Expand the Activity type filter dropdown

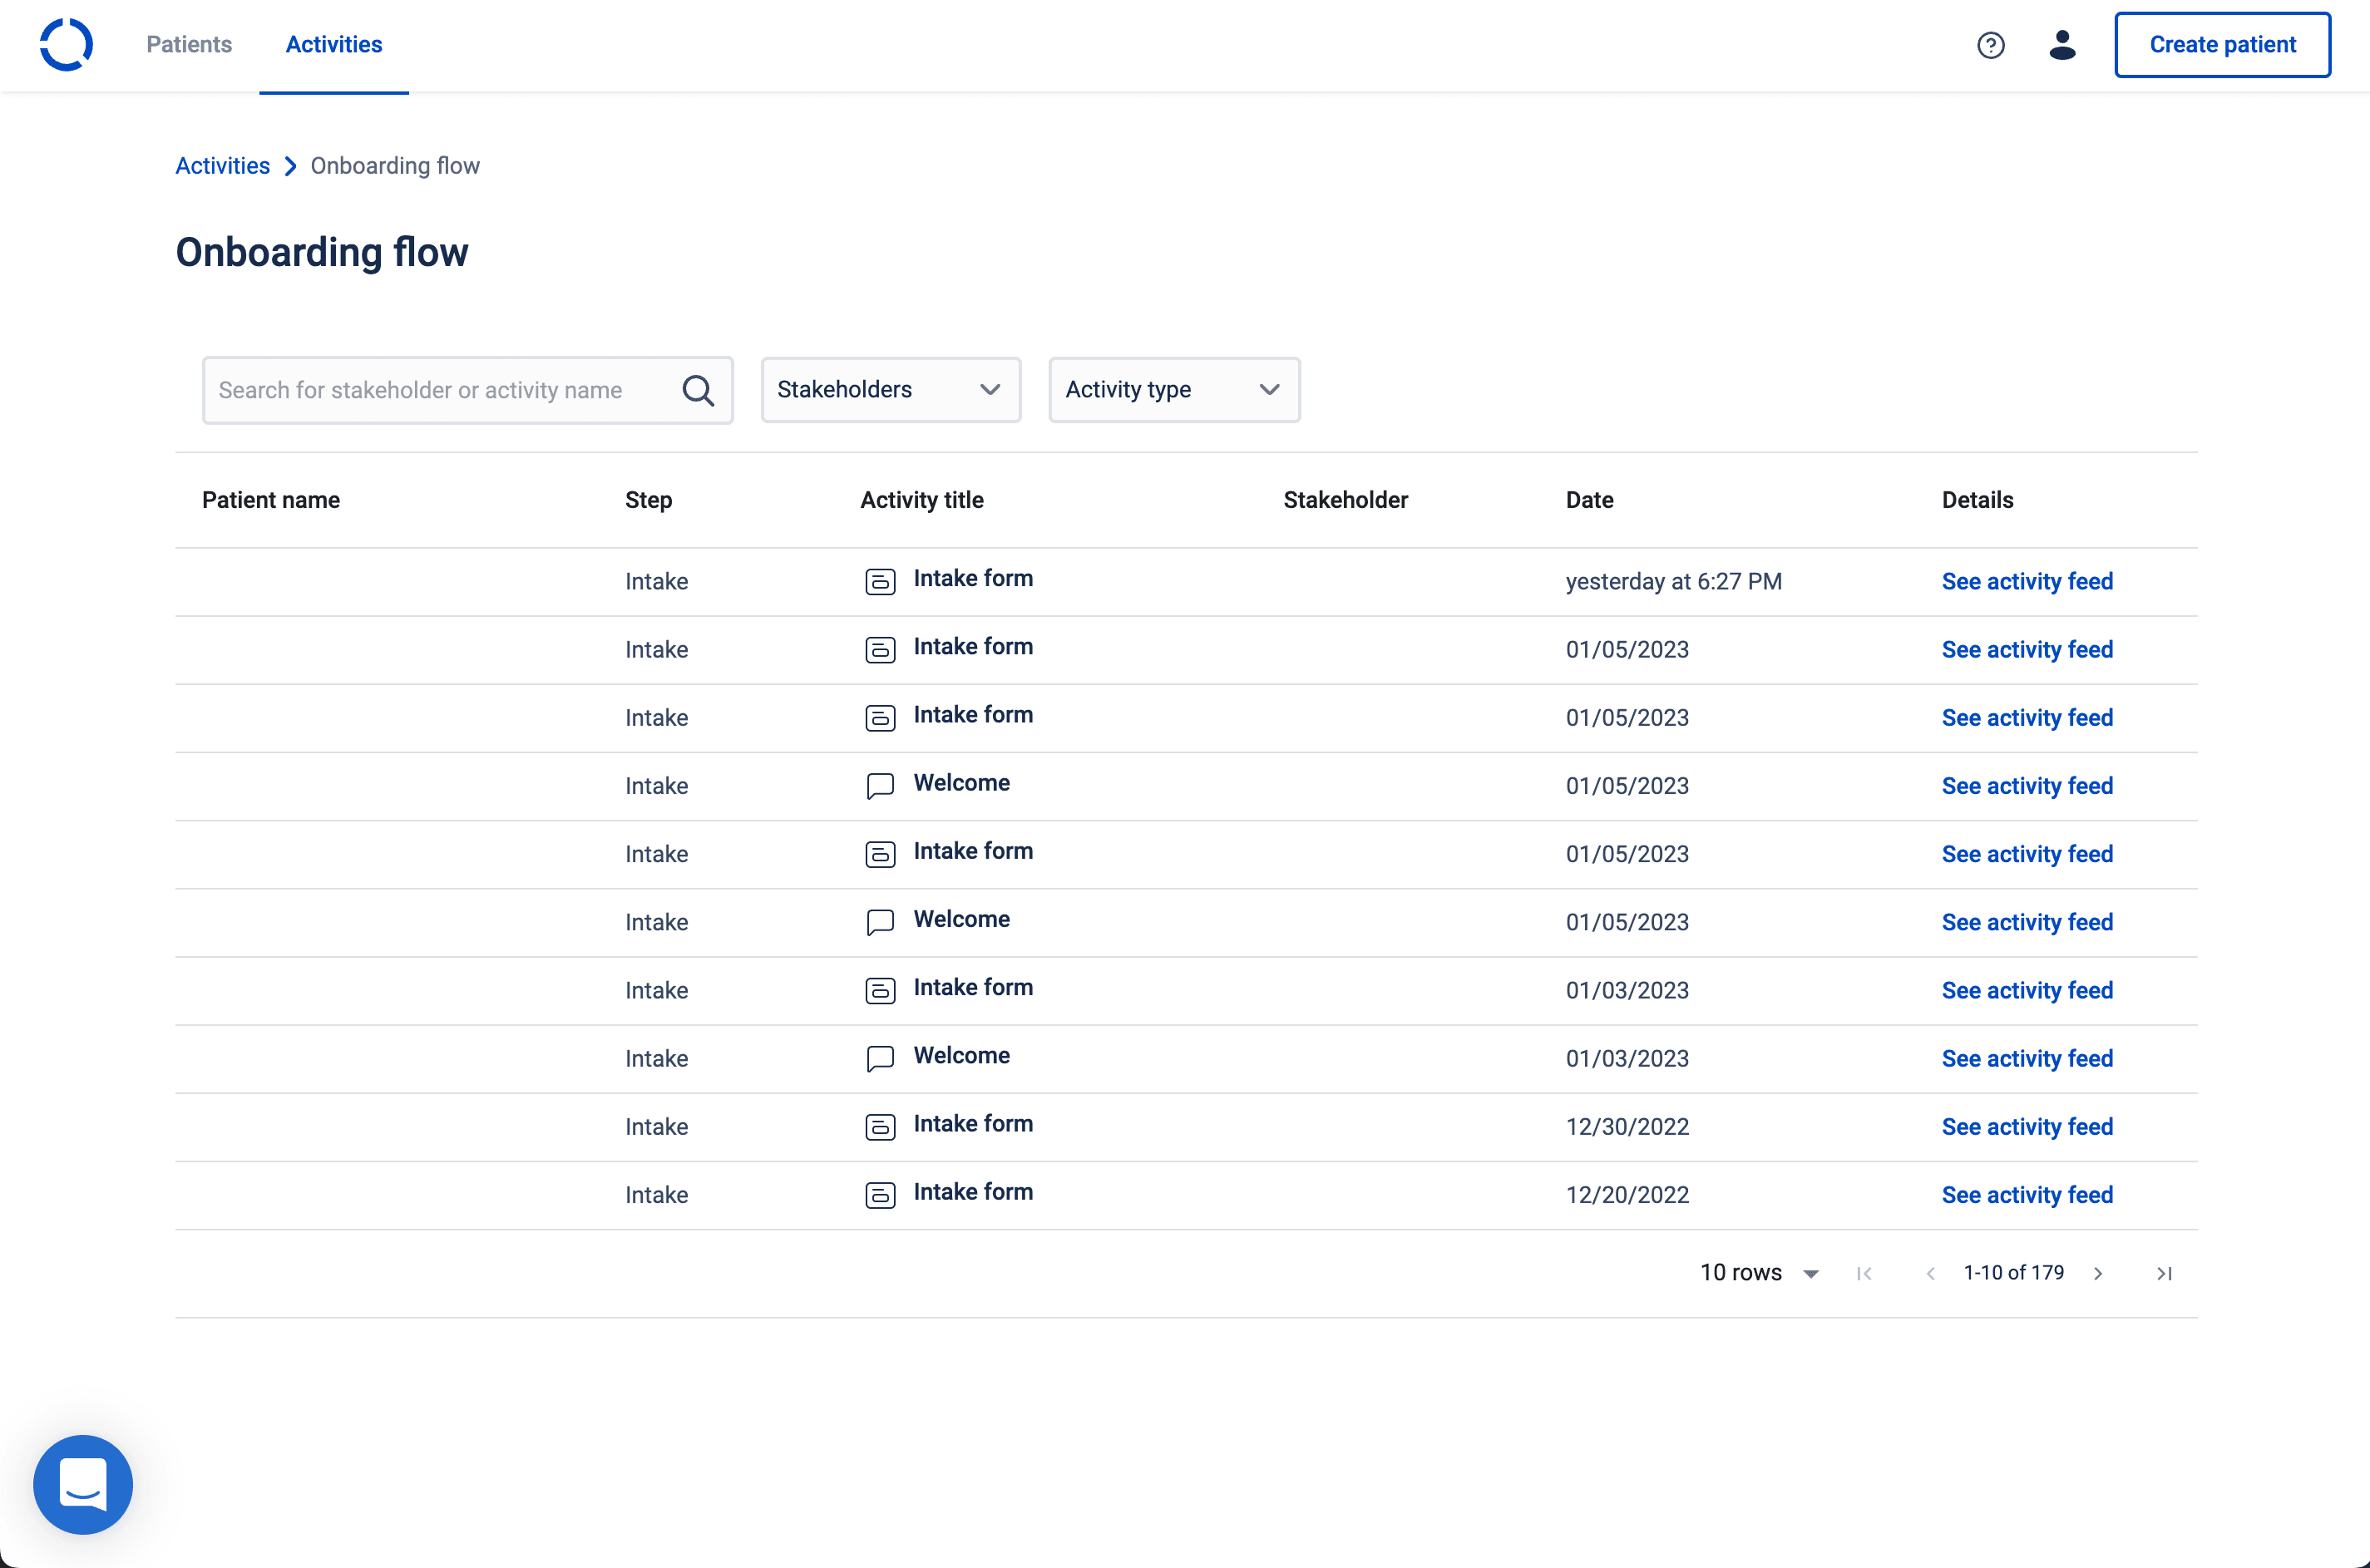point(1174,390)
